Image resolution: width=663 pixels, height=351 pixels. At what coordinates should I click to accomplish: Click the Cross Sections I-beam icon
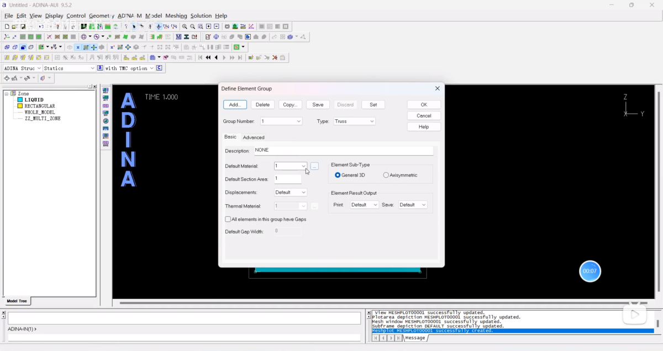point(186,37)
